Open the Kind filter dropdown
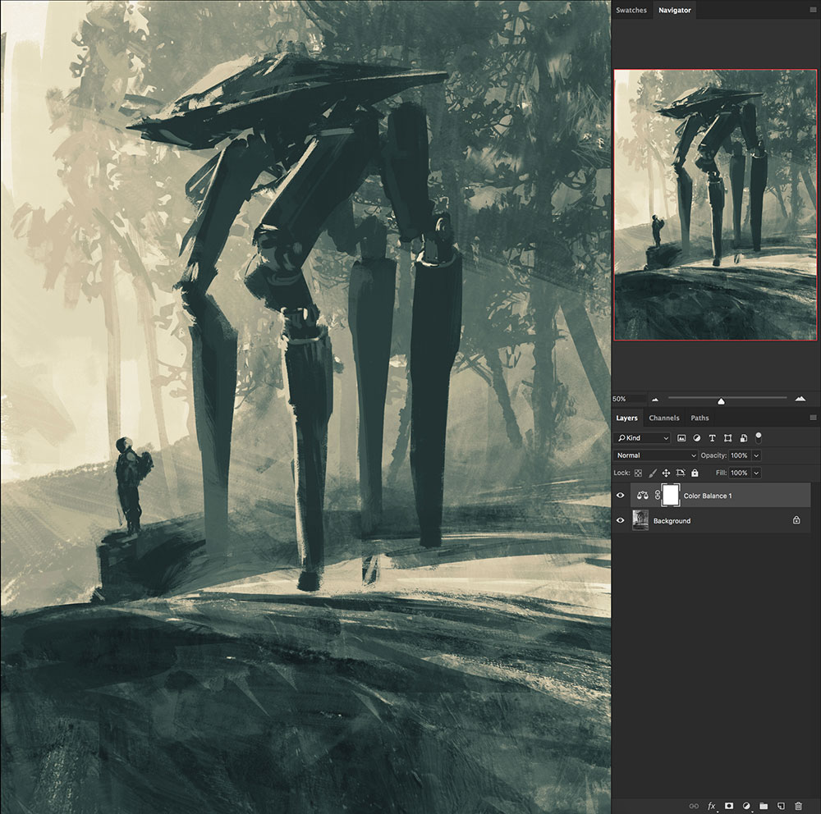This screenshot has height=814, width=821. [x=643, y=438]
